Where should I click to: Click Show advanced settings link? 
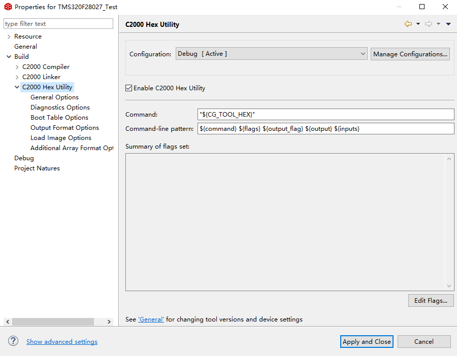(x=62, y=341)
